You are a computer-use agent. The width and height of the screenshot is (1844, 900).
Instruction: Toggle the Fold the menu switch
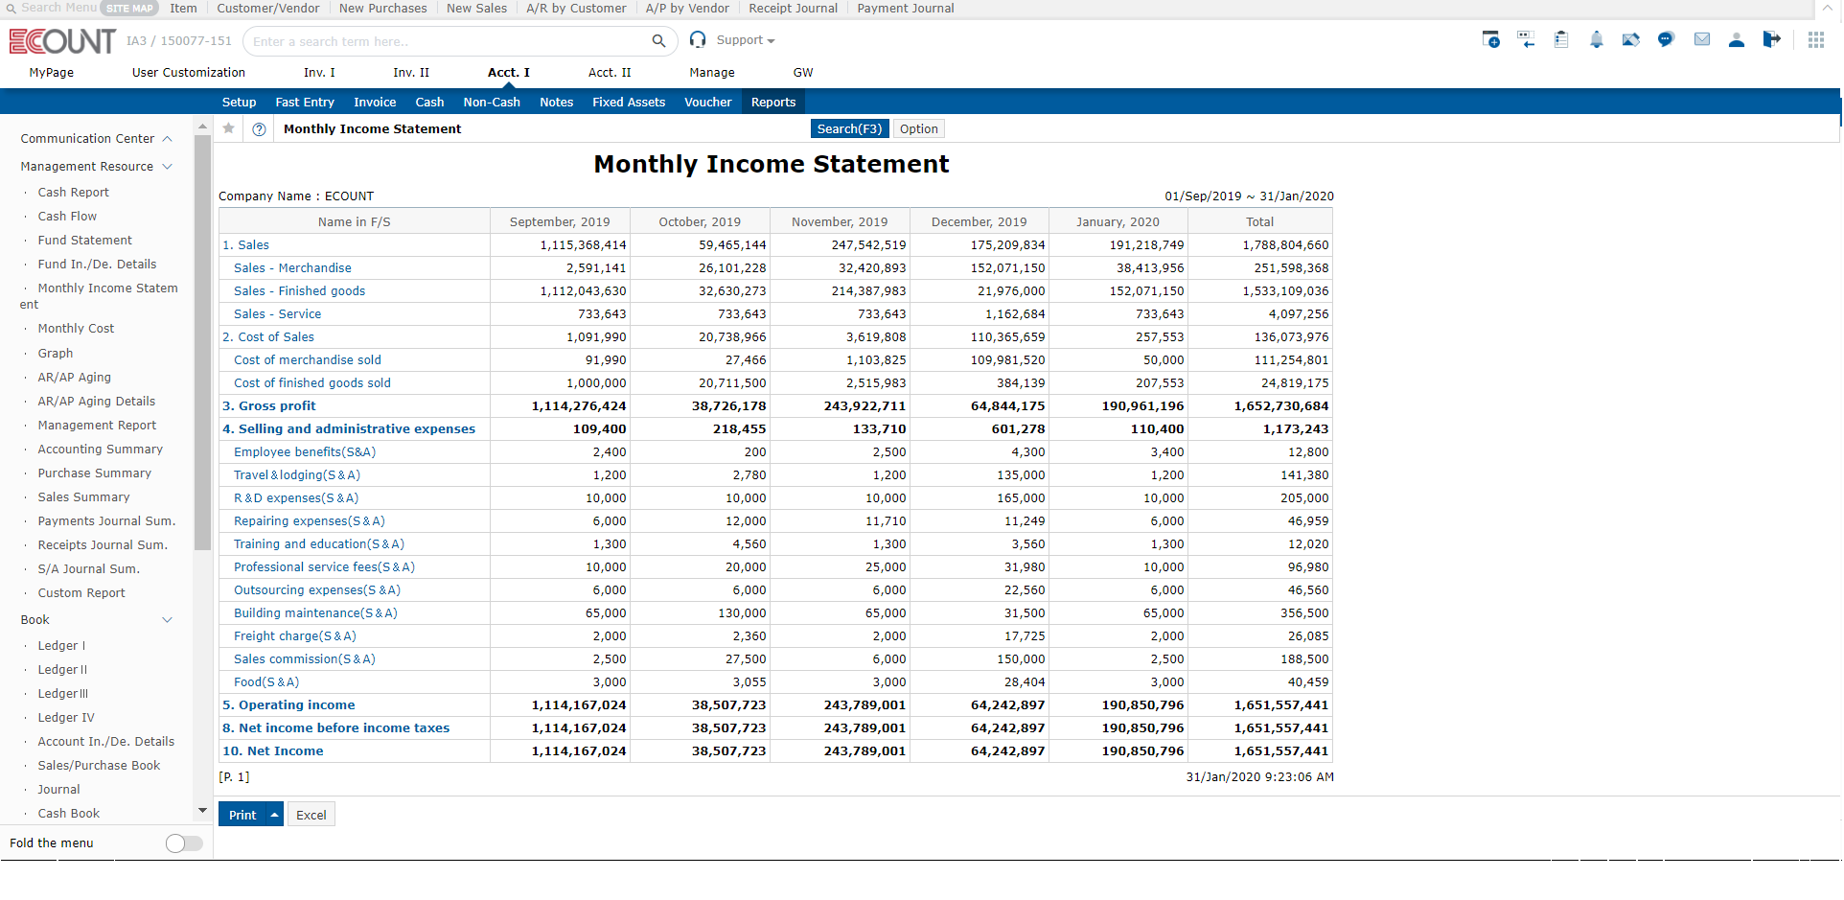183,843
